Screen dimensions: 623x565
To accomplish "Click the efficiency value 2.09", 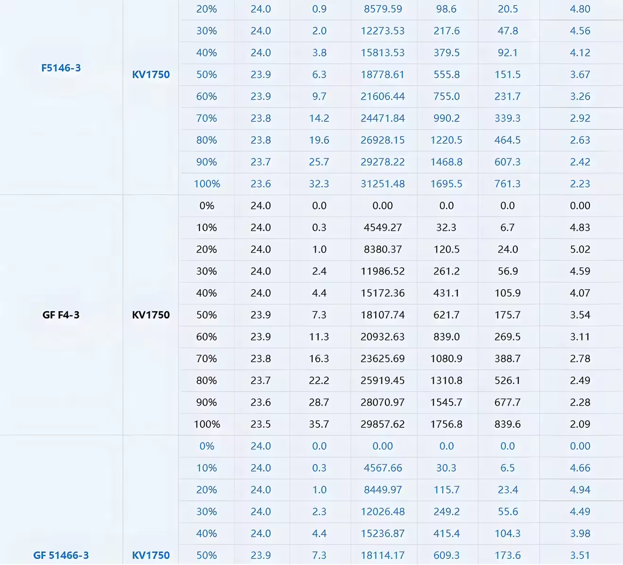I will (x=580, y=424).
